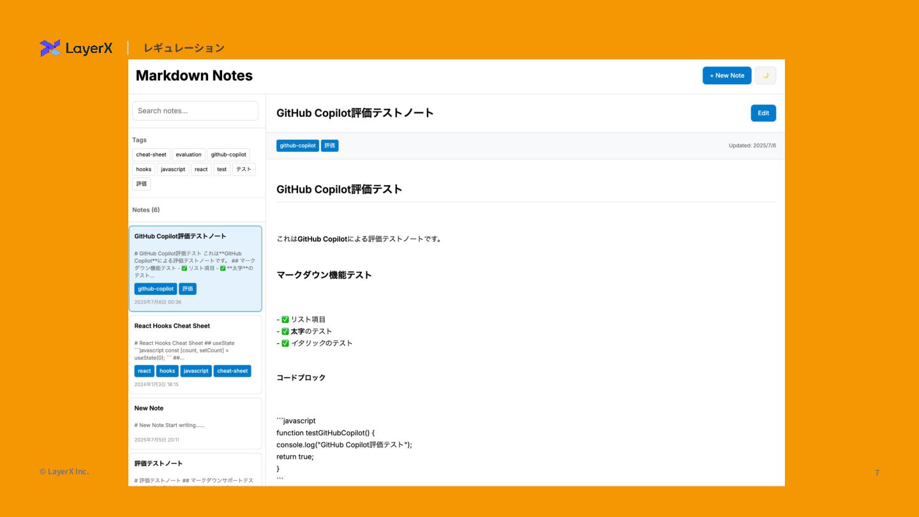Create a note with + New Note
Image resolution: width=919 pixels, height=517 pixels.
click(727, 75)
